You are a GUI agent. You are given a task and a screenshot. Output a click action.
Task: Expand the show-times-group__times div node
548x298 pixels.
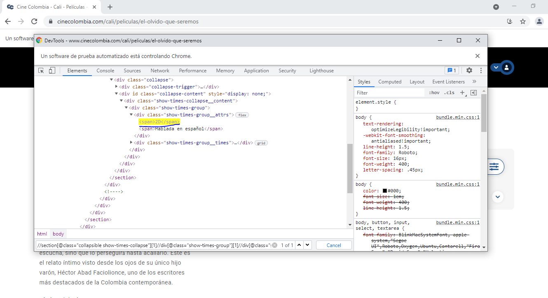[x=131, y=143]
